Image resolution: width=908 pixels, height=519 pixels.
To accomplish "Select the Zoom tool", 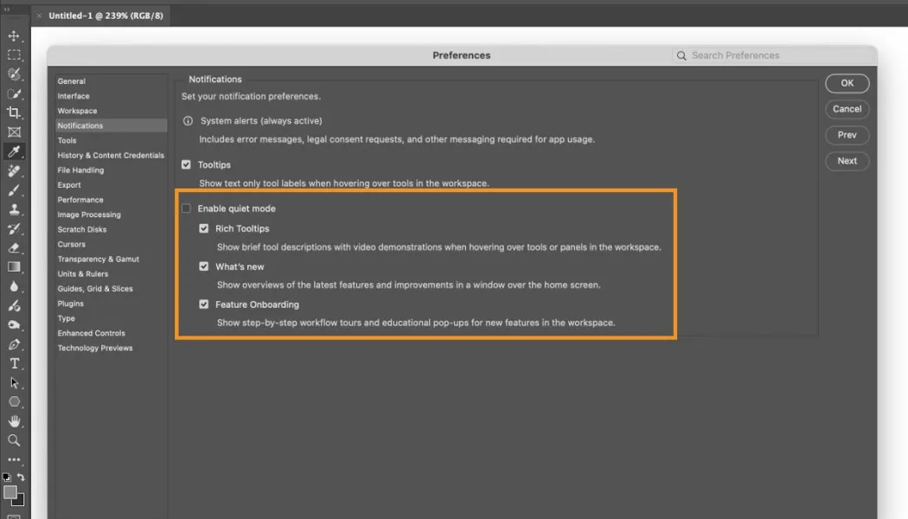I will coord(14,440).
